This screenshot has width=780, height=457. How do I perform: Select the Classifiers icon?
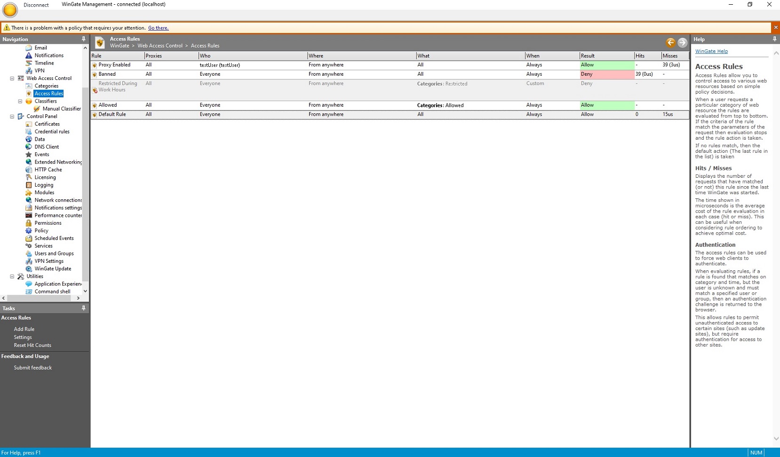[29, 101]
